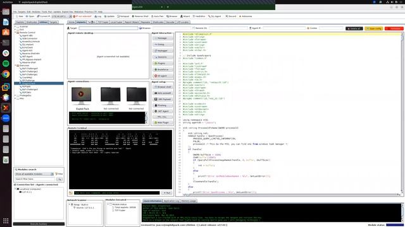Open the Current IP address dropdown

click(x=62, y=16)
